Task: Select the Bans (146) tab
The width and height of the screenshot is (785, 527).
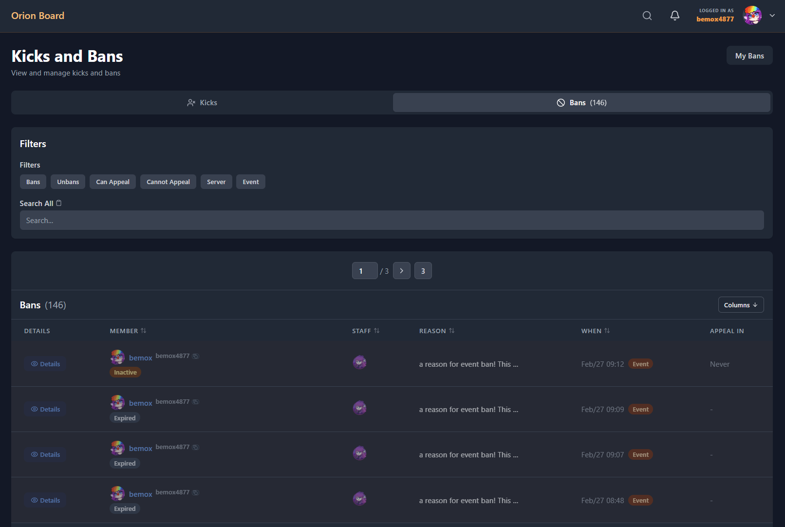Action: pyautogui.click(x=581, y=103)
